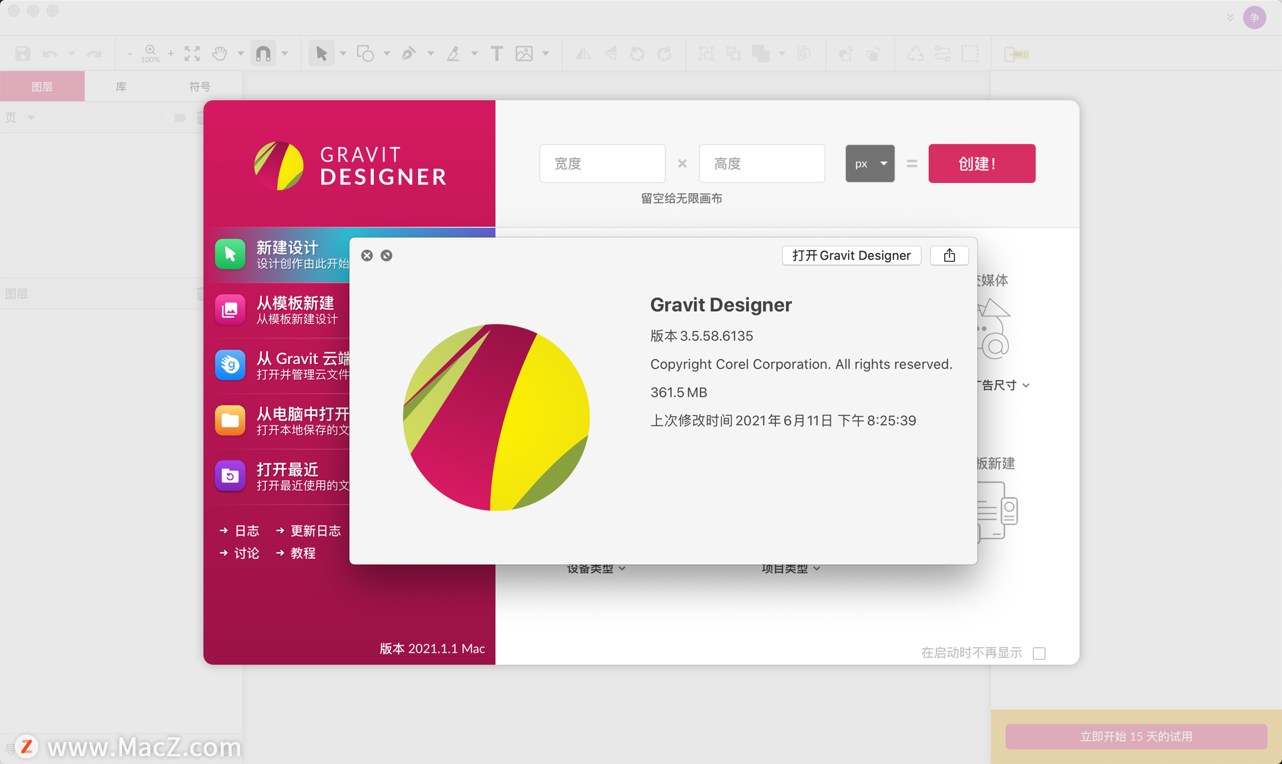Click the group objects icon

pos(706,53)
